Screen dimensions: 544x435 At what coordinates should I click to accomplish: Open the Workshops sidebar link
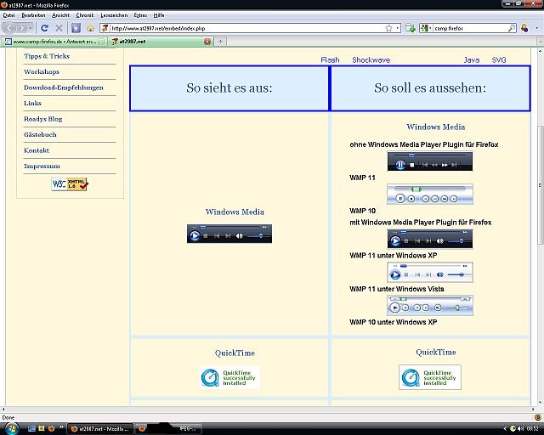pos(42,72)
